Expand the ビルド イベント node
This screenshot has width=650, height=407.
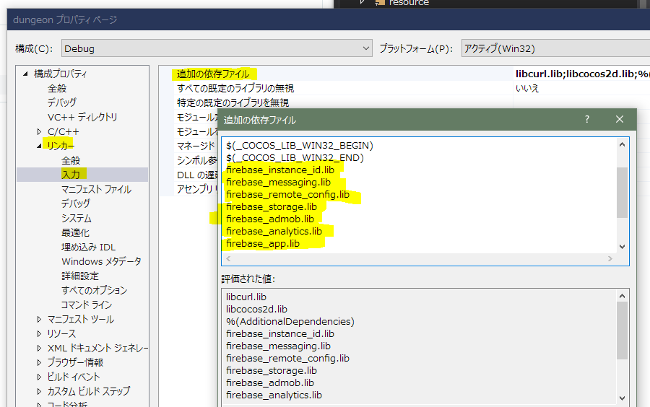40,377
